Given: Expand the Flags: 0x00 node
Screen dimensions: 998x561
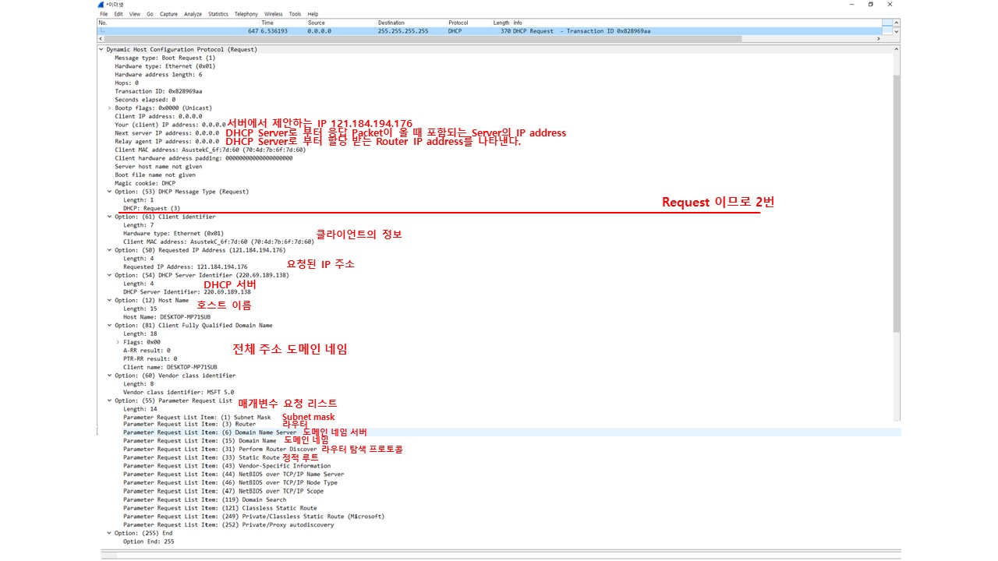Looking at the screenshot, I should pos(119,342).
